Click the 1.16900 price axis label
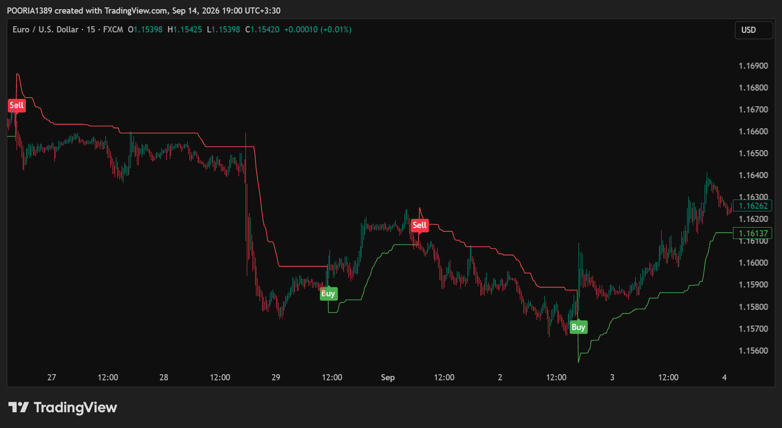Image resolution: width=782 pixels, height=428 pixels. point(753,66)
